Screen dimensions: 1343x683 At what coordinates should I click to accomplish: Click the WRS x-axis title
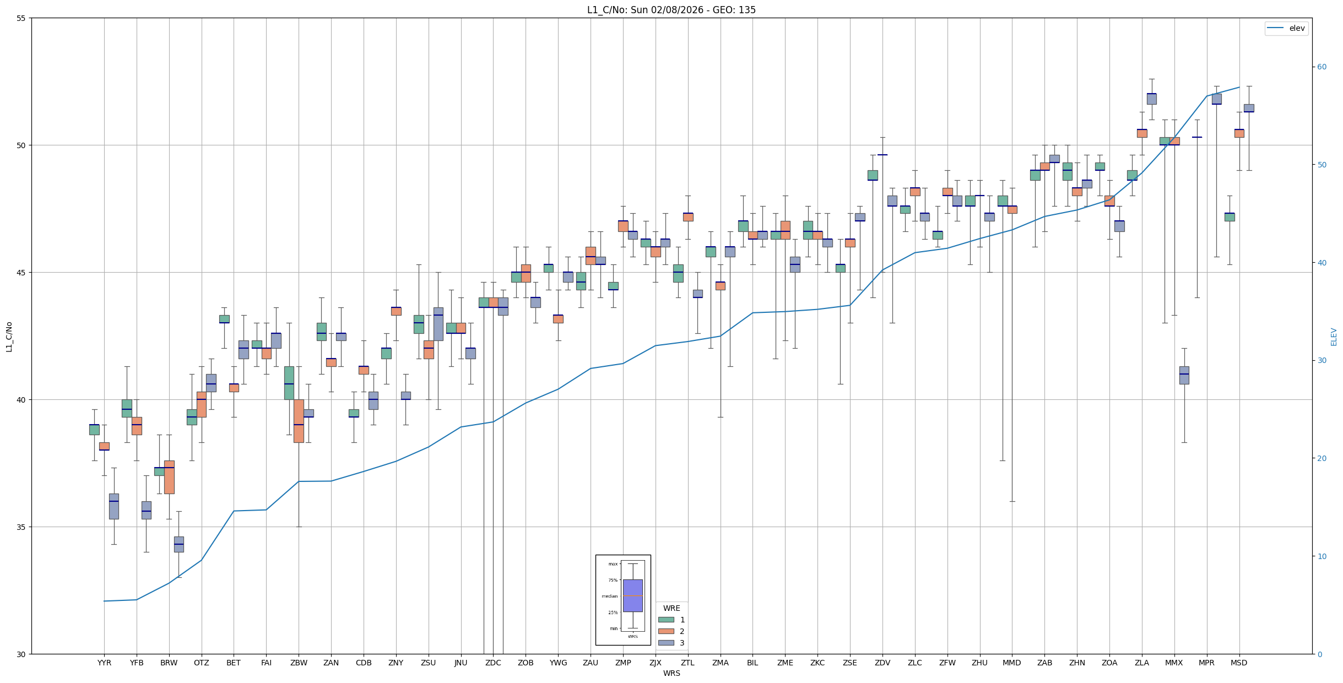click(671, 673)
